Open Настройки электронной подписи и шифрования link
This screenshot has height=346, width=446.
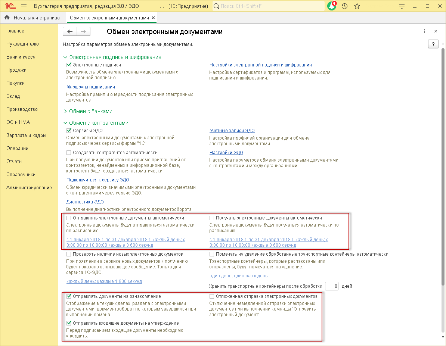tap(261, 65)
